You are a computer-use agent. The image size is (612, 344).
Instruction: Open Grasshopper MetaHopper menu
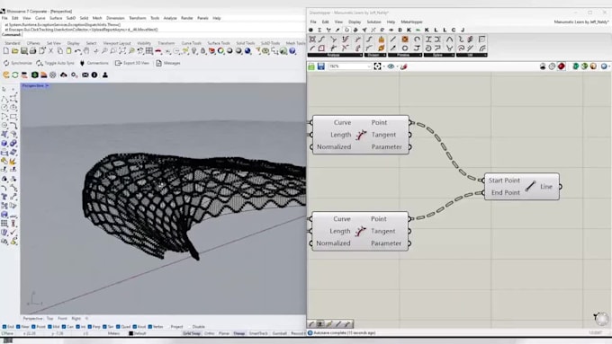click(x=412, y=22)
